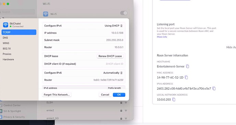Open Privacy & Security settings
236x125 pixels.
(14, 117)
